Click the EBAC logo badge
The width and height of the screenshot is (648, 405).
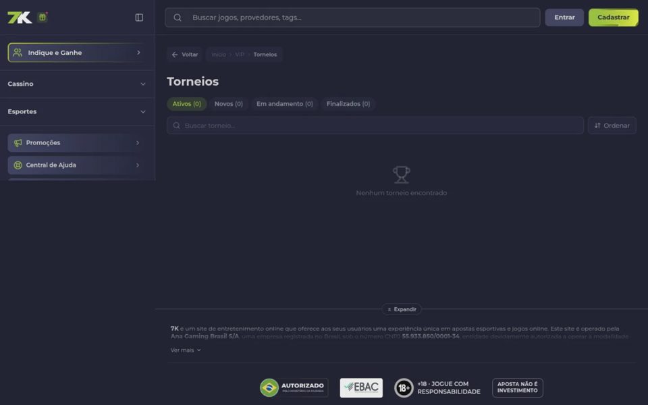[x=361, y=387]
